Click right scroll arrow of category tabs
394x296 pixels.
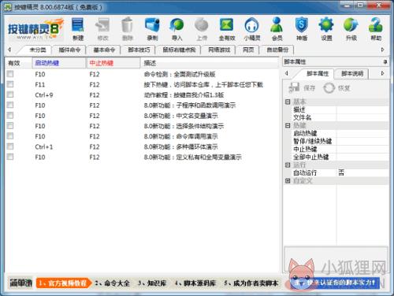[x=383, y=50]
